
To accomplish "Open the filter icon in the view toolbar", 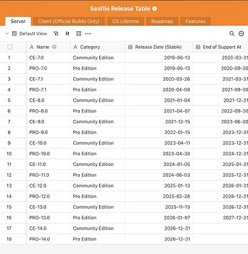I will (x=56, y=34).
